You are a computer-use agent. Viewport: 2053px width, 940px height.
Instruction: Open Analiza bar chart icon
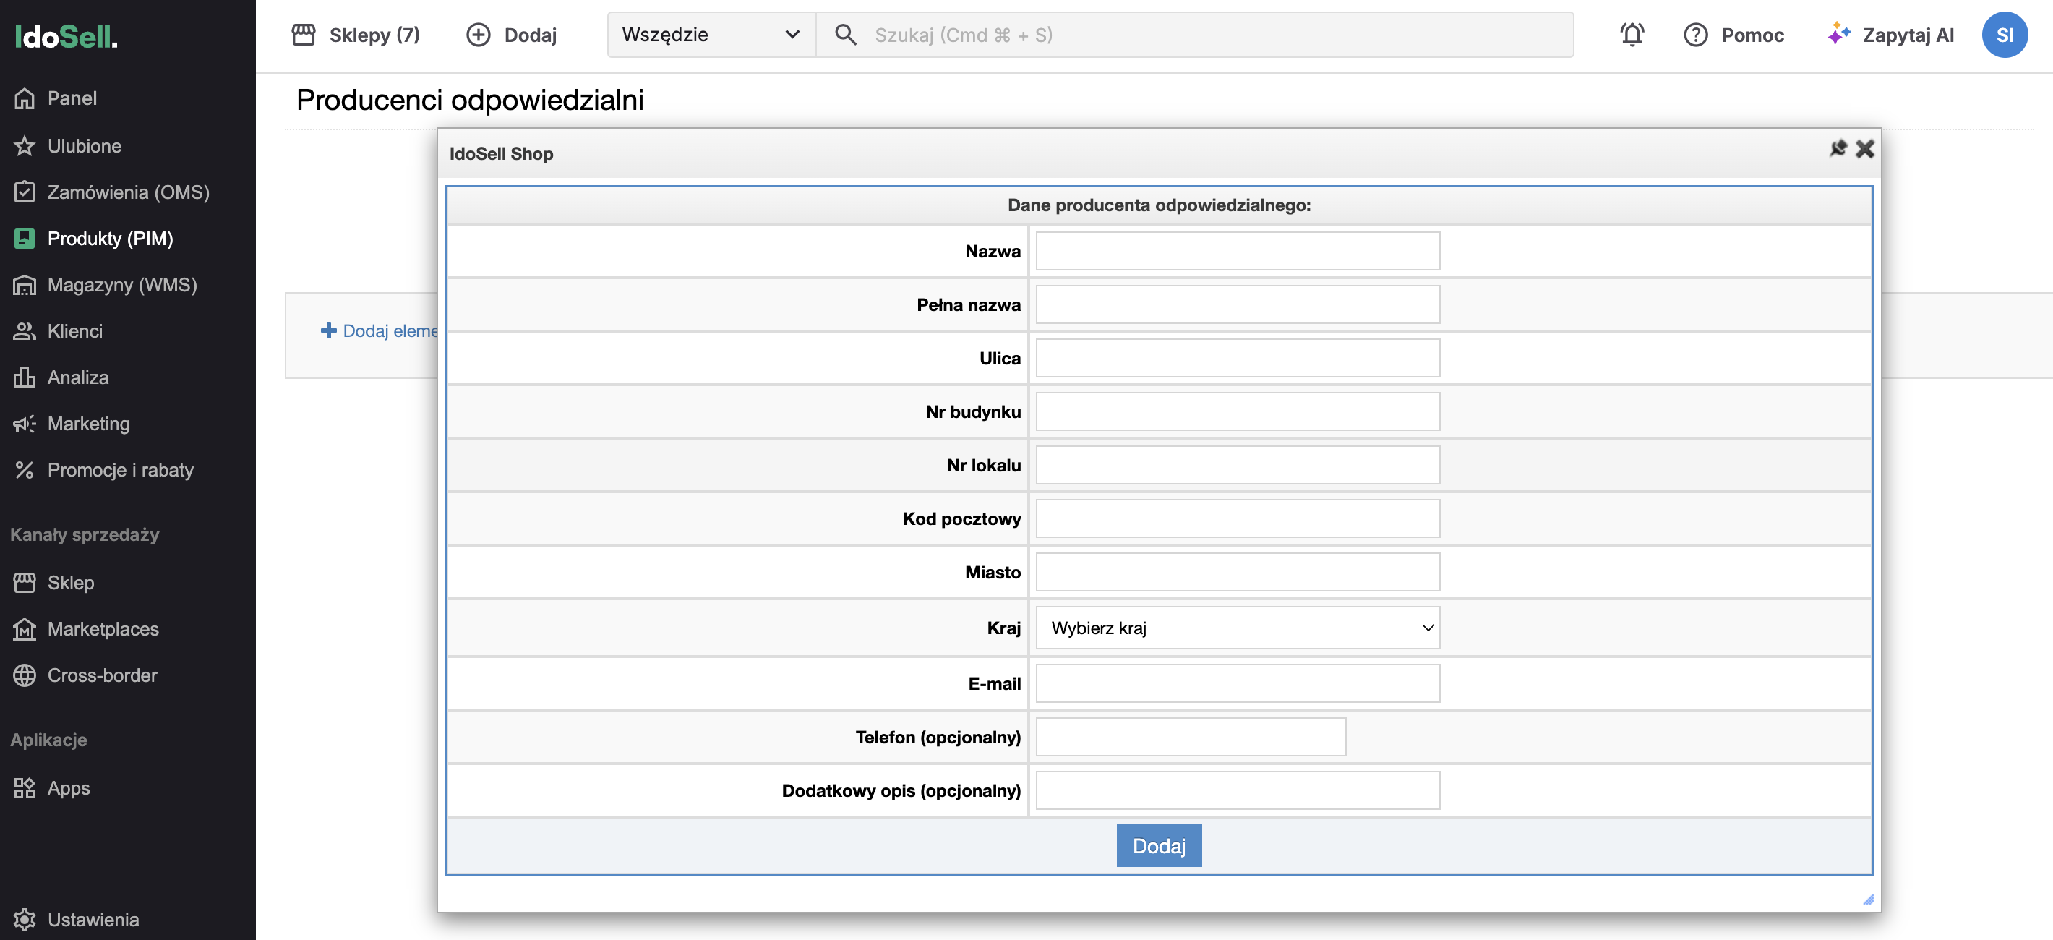pos(25,377)
